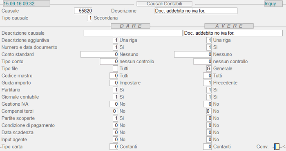Click the empty DARE Tipo file field
The height and width of the screenshot is (151, 286).
coord(116,69)
